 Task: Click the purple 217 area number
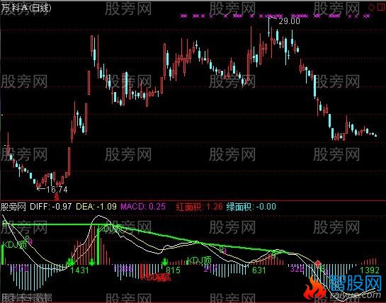[210, 268]
